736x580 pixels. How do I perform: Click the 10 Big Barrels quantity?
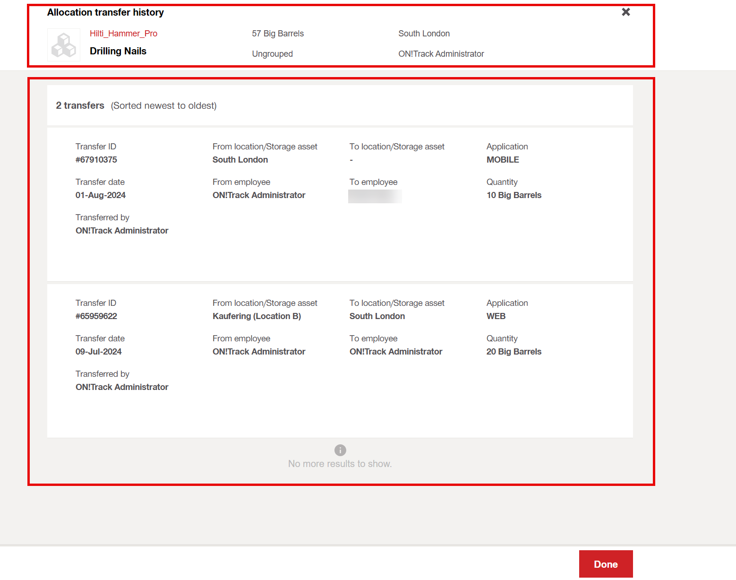514,195
